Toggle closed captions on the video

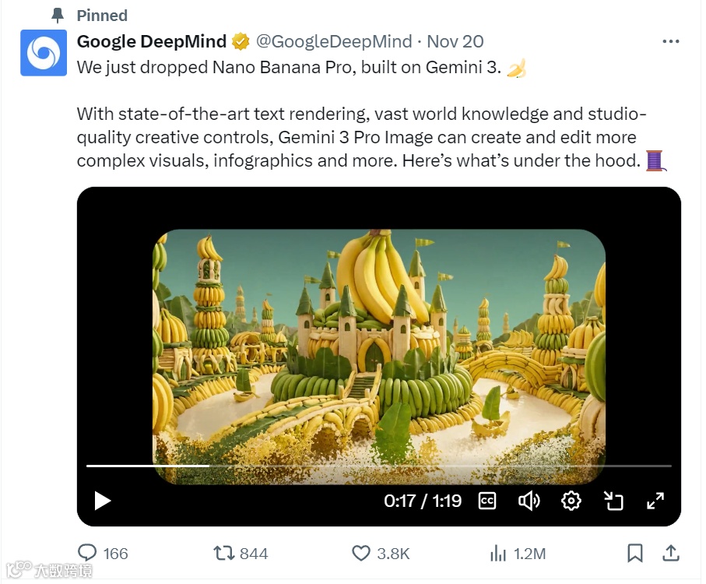coord(486,501)
